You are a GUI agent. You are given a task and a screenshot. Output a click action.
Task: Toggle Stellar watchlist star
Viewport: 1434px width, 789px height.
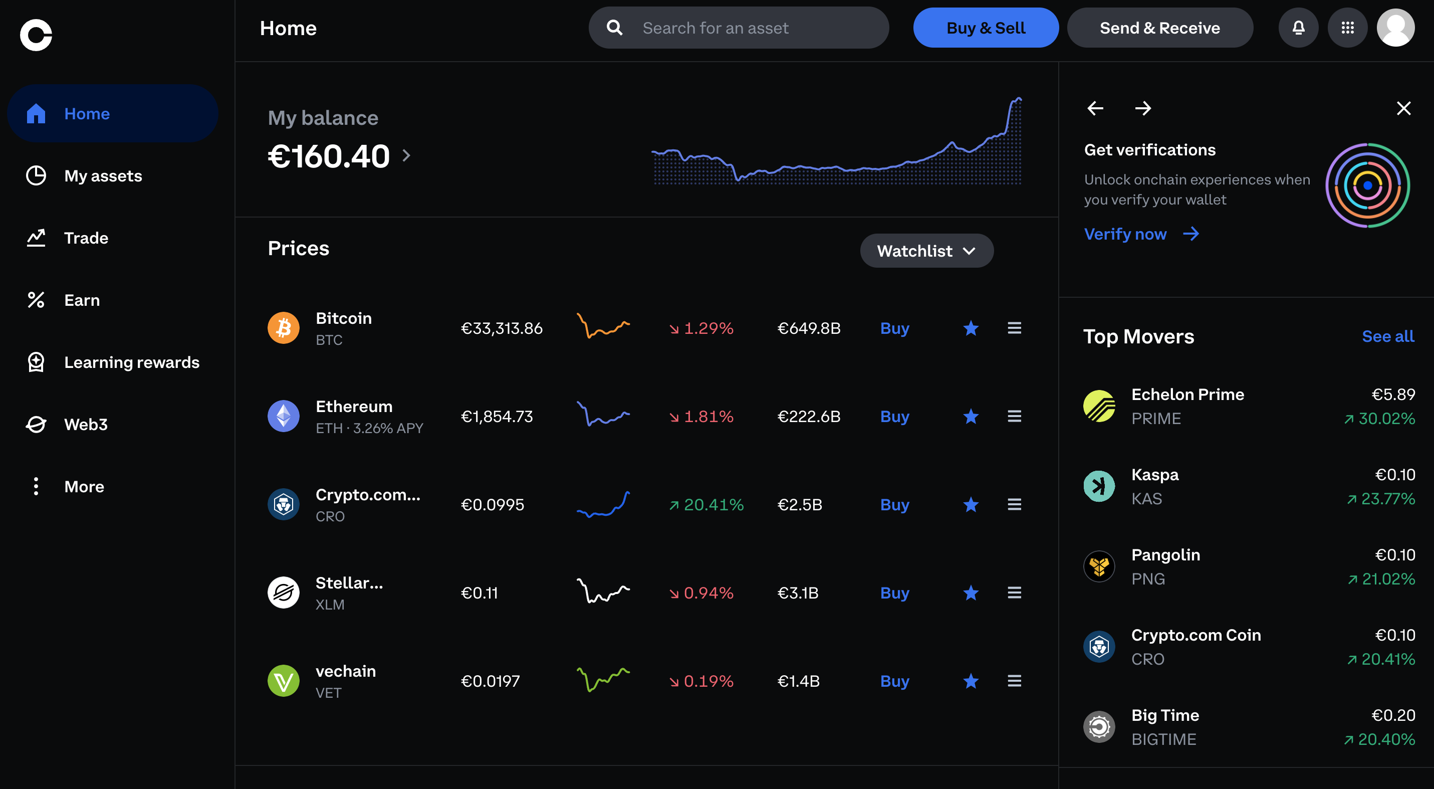971,593
